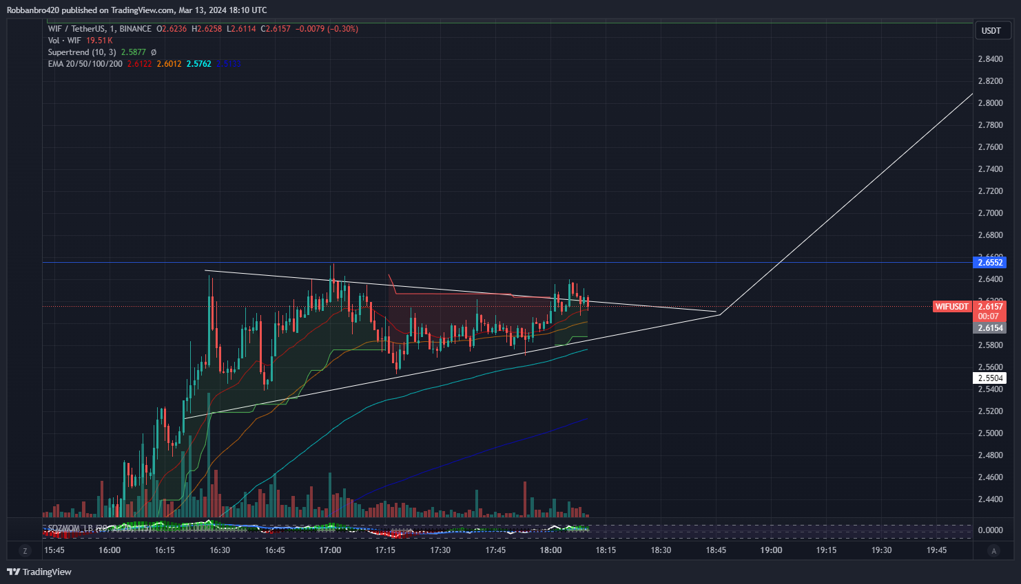Select the EMA 20/50/100/200 indicator legend
Screen dimensions: 1021x584
point(85,64)
